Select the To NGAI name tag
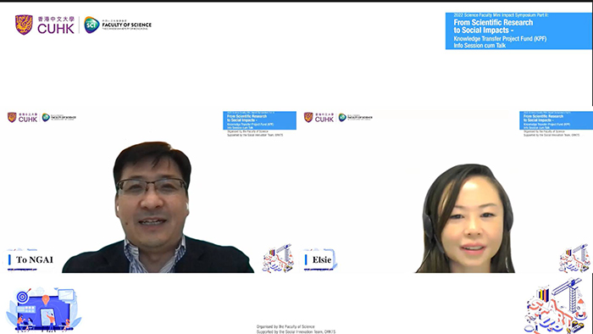 coord(30,259)
